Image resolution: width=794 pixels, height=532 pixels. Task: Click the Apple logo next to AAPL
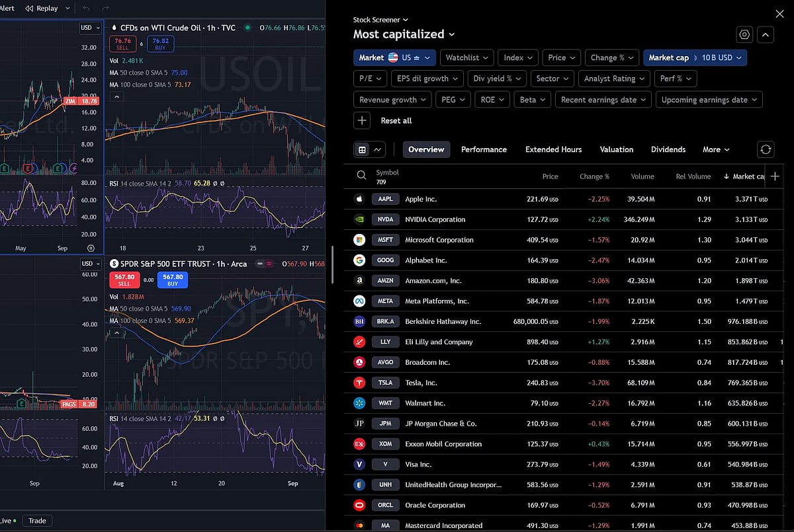coord(359,198)
